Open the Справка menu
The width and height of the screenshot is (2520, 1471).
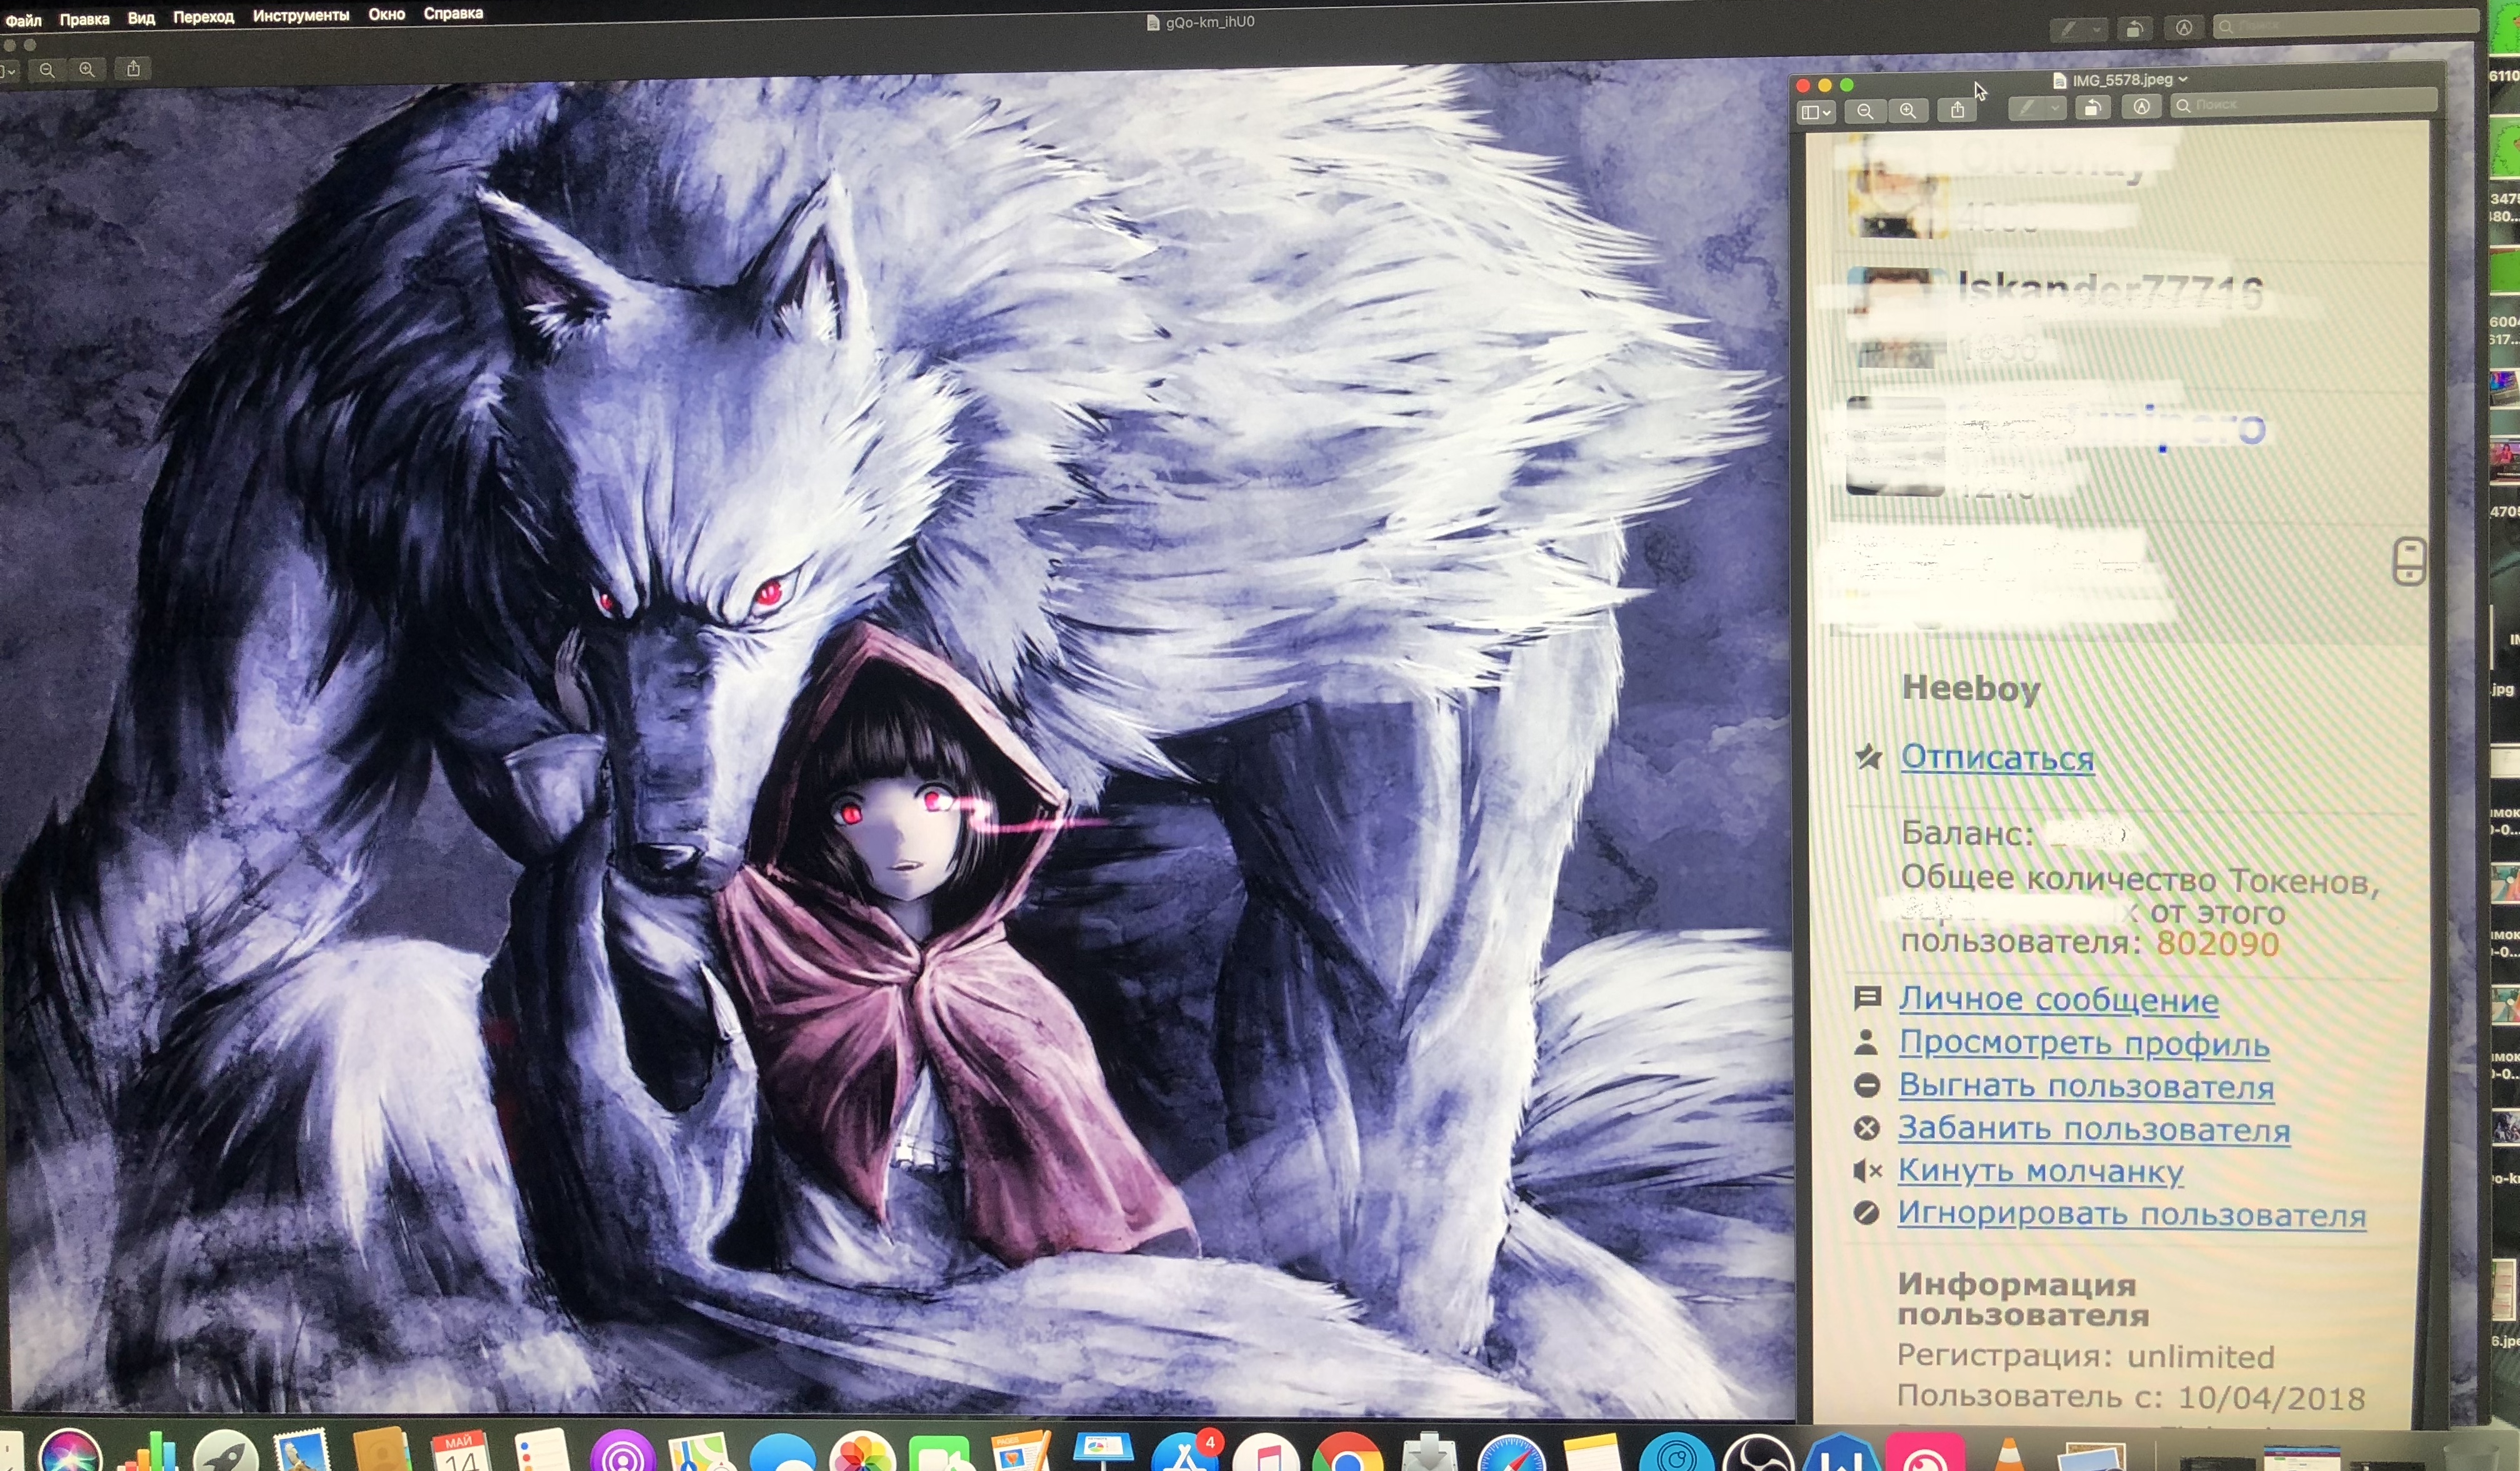click(x=453, y=14)
